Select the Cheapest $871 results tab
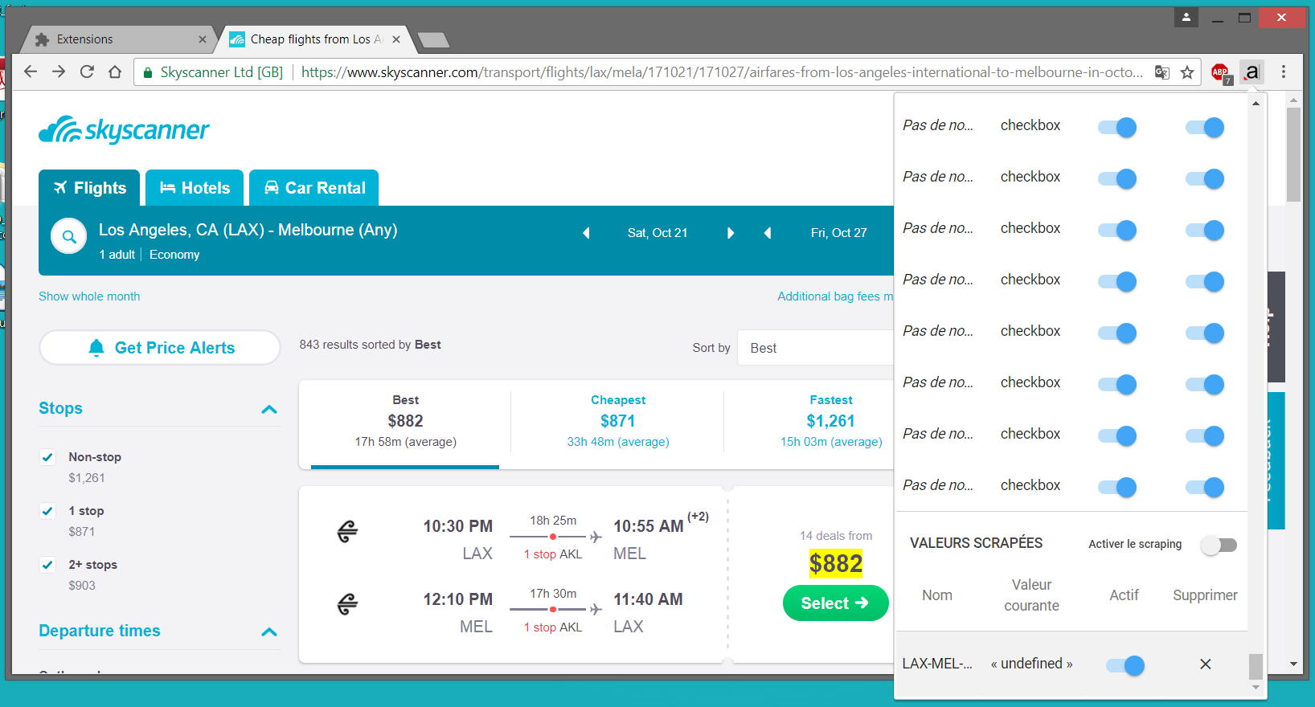Viewport: 1315px width, 707px height. 617,421
